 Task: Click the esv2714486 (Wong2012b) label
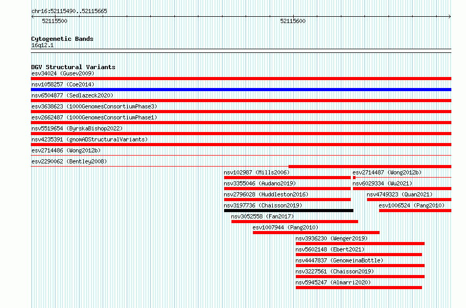(x=66, y=150)
